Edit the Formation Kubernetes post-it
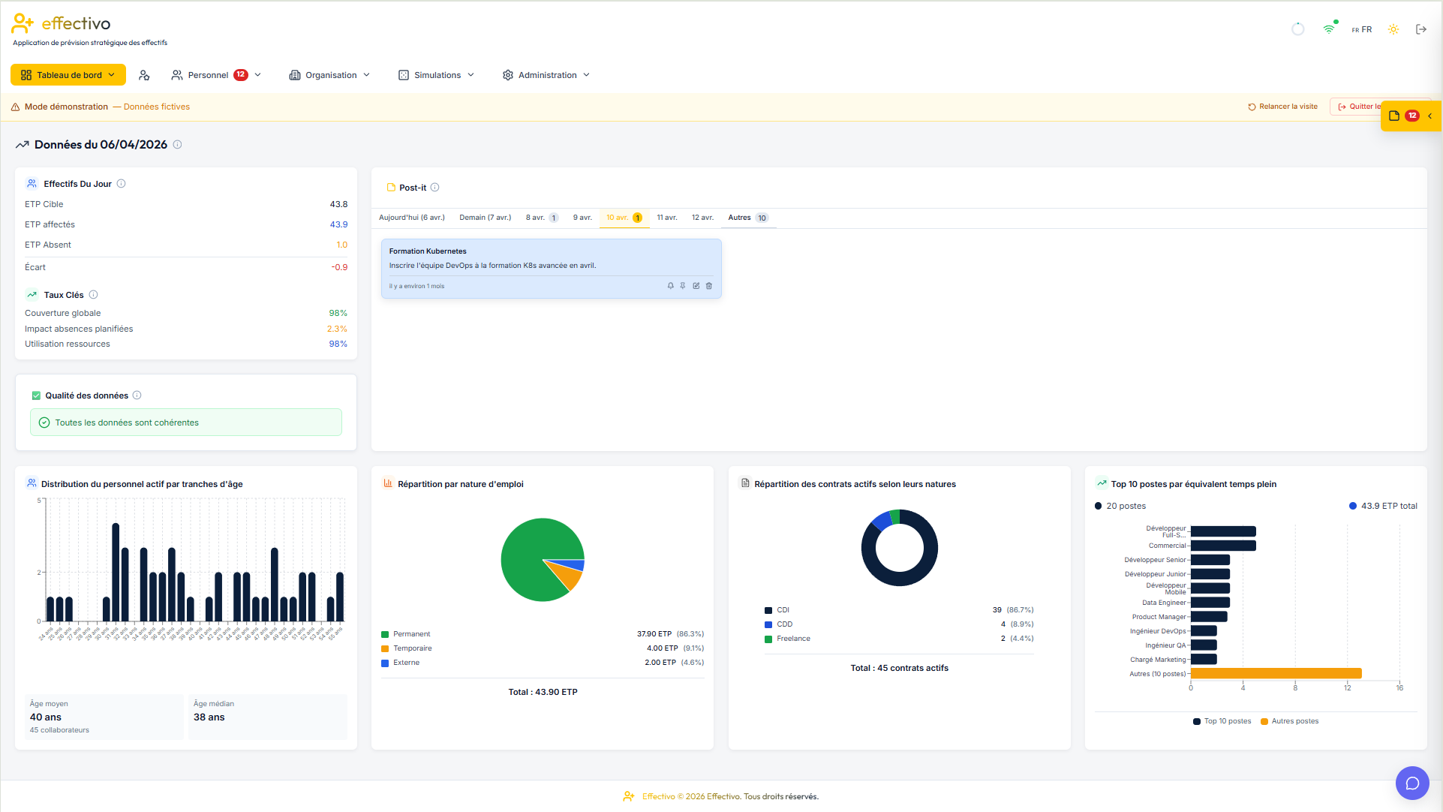 point(696,286)
